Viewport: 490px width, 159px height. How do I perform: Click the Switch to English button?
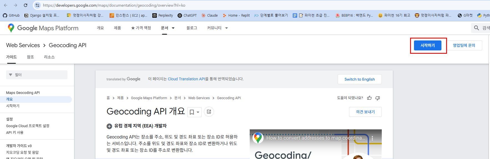pyautogui.click(x=360, y=79)
